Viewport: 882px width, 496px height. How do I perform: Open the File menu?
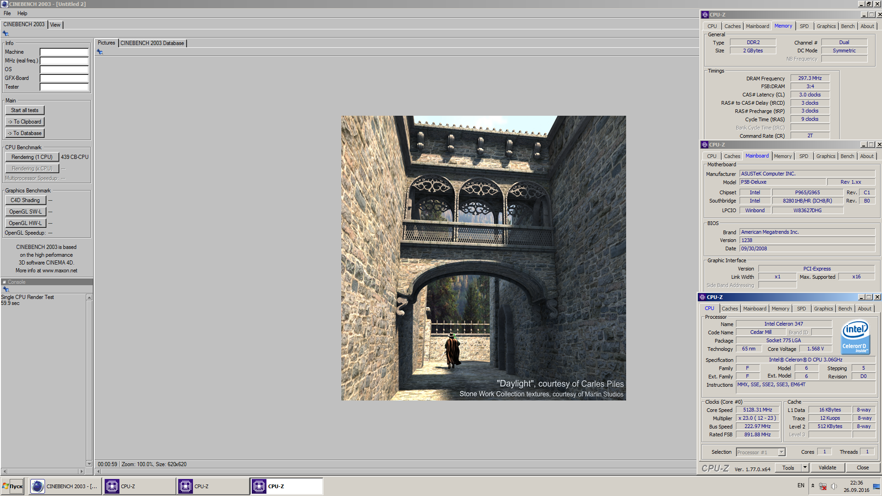pyautogui.click(x=7, y=13)
